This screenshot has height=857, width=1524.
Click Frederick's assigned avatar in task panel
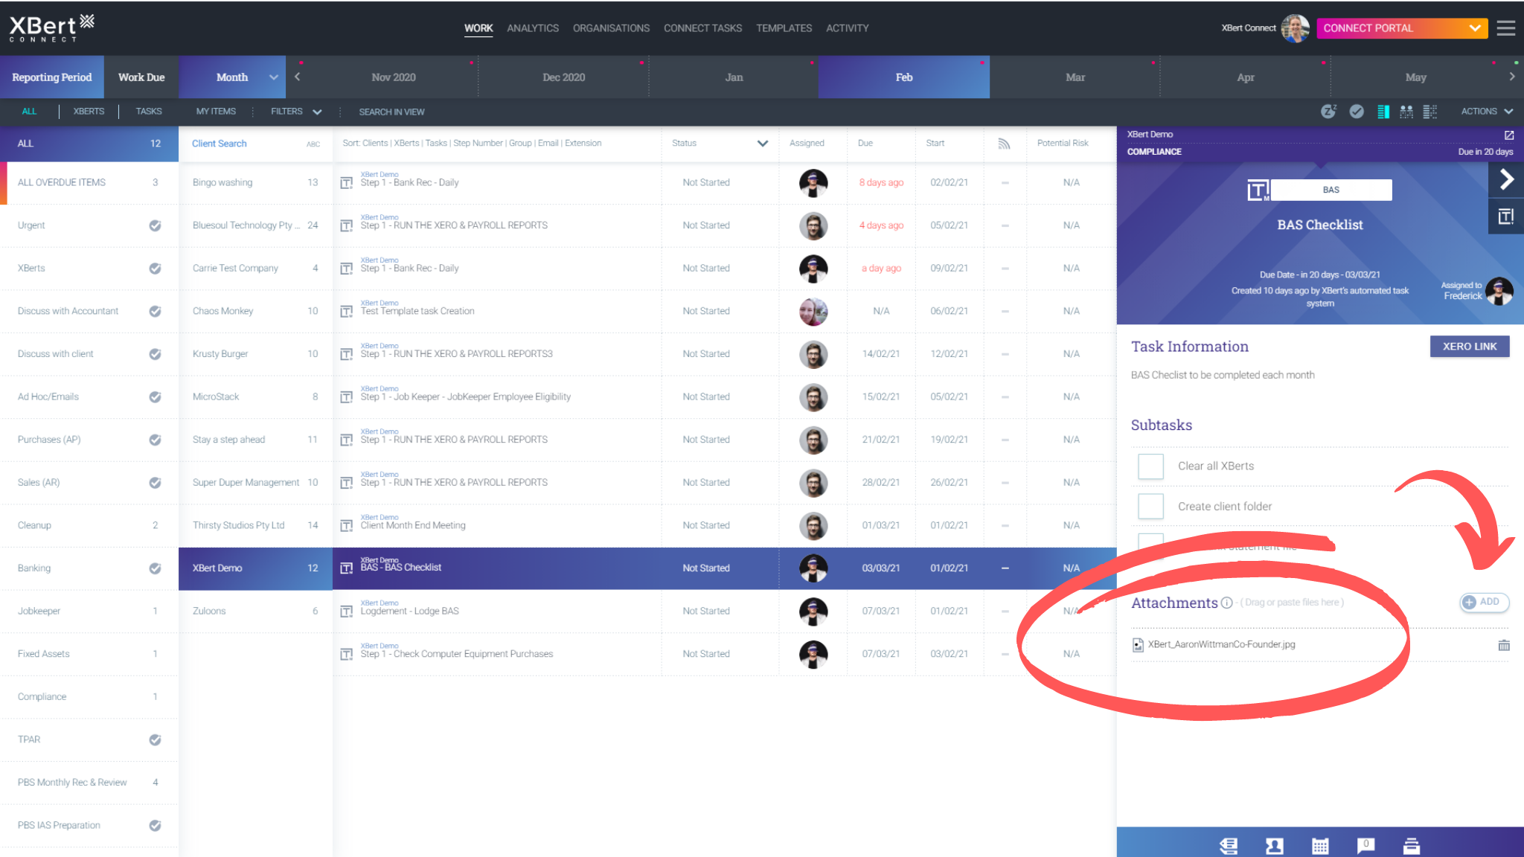pyautogui.click(x=1499, y=291)
